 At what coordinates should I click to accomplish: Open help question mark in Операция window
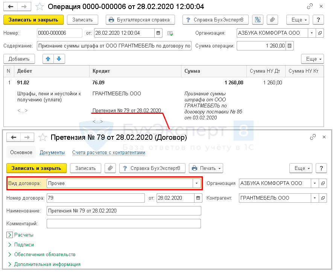[318, 20]
